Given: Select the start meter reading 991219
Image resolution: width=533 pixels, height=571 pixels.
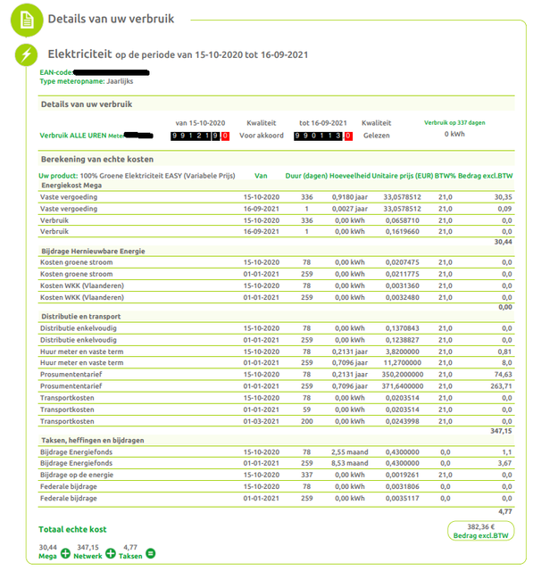Looking at the screenshot, I should (x=200, y=136).
